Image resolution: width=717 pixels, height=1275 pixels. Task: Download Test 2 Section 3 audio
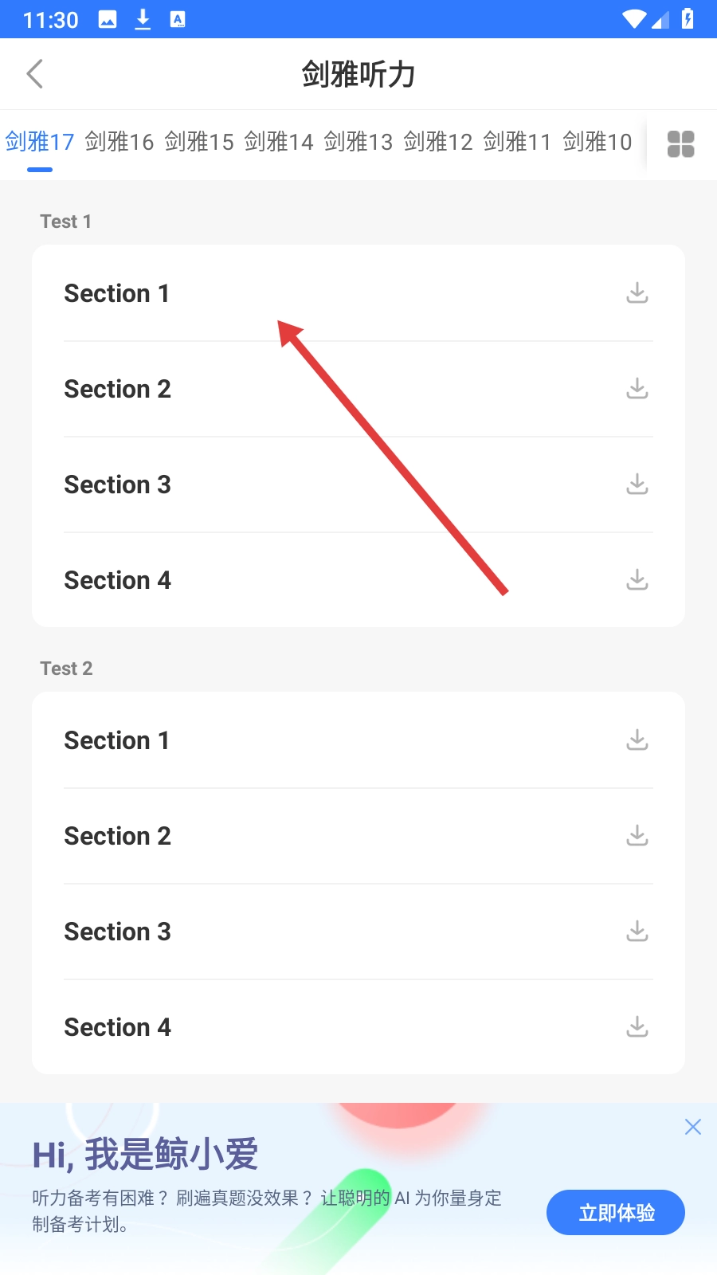pyautogui.click(x=637, y=932)
